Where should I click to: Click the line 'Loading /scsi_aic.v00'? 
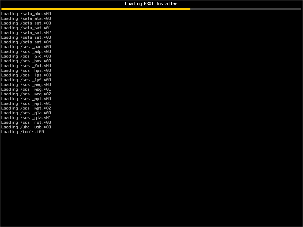(x=26, y=56)
